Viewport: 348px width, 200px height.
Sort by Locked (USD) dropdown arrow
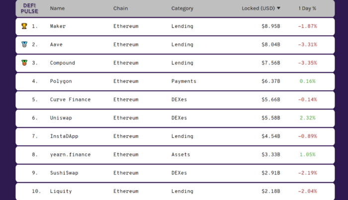278,8
